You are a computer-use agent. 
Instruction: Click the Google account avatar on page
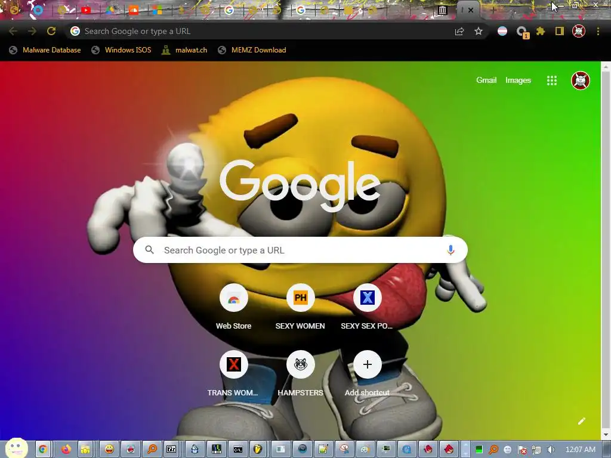[x=580, y=81]
